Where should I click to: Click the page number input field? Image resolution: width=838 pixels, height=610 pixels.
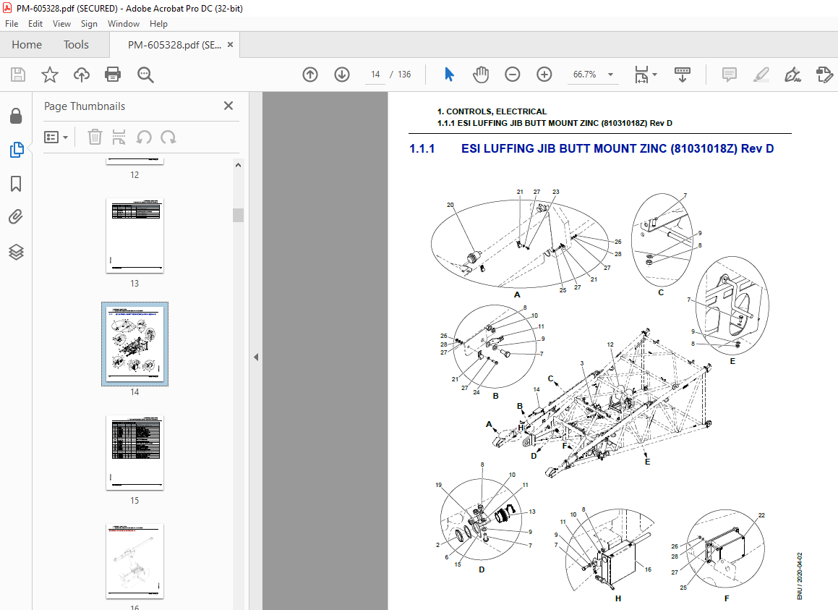click(x=375, y=75)
